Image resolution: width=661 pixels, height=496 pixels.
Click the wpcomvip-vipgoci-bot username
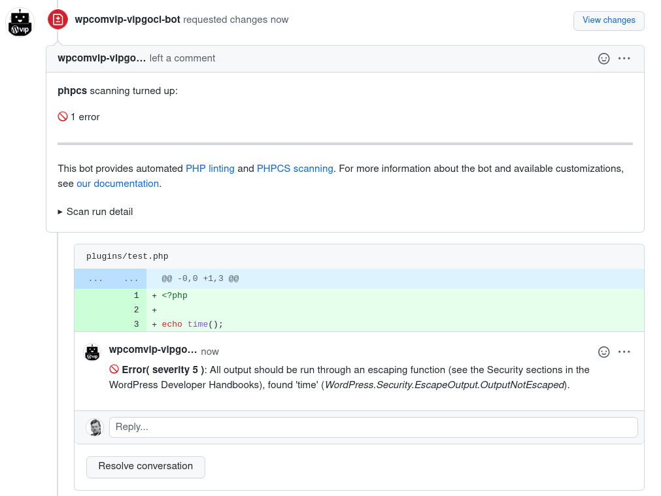(126, 20)
